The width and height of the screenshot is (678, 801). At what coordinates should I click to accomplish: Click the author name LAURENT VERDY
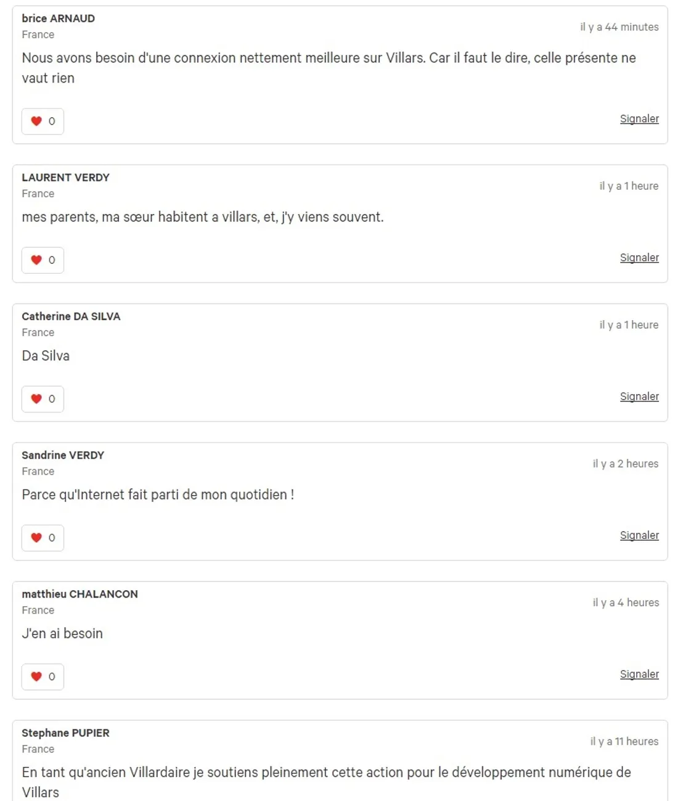click(65, 178)
